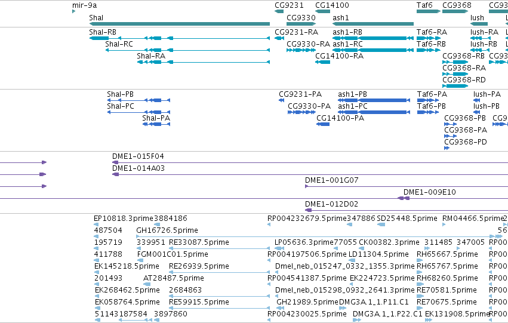Open the Taf6-PA protein label

point(432,94)
